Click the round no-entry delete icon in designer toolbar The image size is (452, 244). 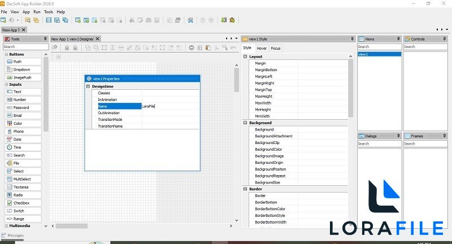[192, 48]
